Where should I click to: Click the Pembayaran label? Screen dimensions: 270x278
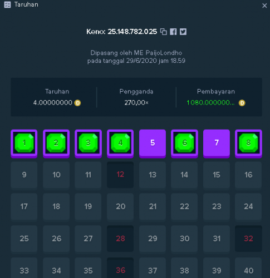(x=216, y=92)
